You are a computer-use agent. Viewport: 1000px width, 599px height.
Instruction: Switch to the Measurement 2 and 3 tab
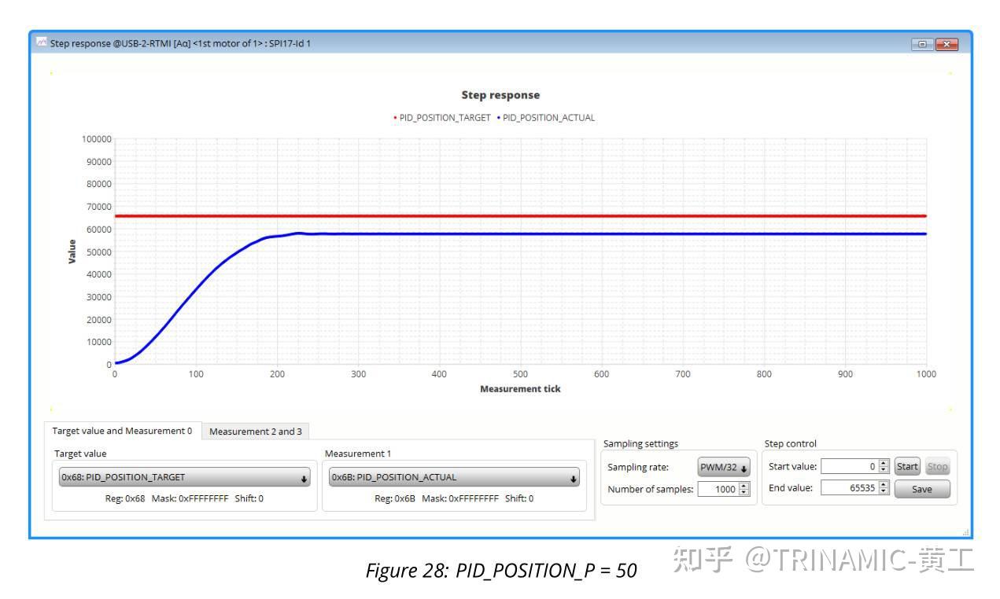click(257, 432)
